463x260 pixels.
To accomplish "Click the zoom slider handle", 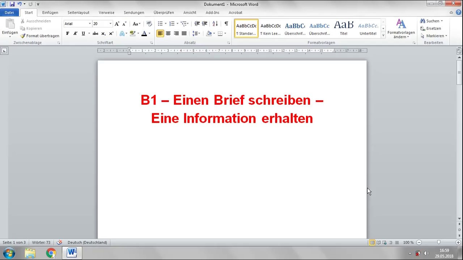I will pos(439,242).
